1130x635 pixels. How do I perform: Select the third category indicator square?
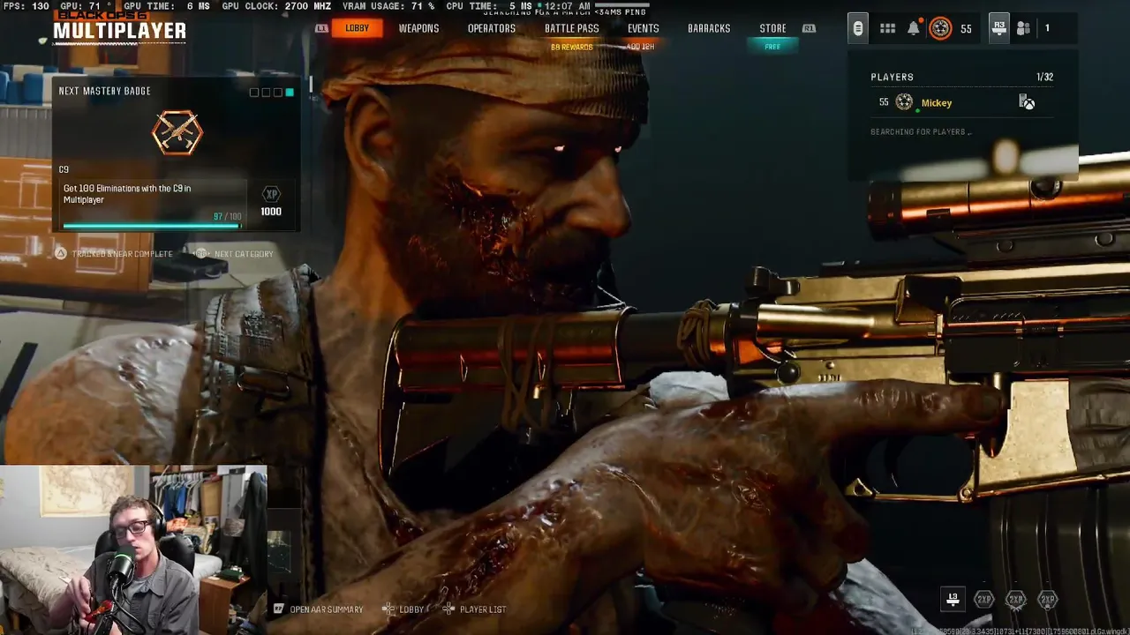click(x=278, y=92)
